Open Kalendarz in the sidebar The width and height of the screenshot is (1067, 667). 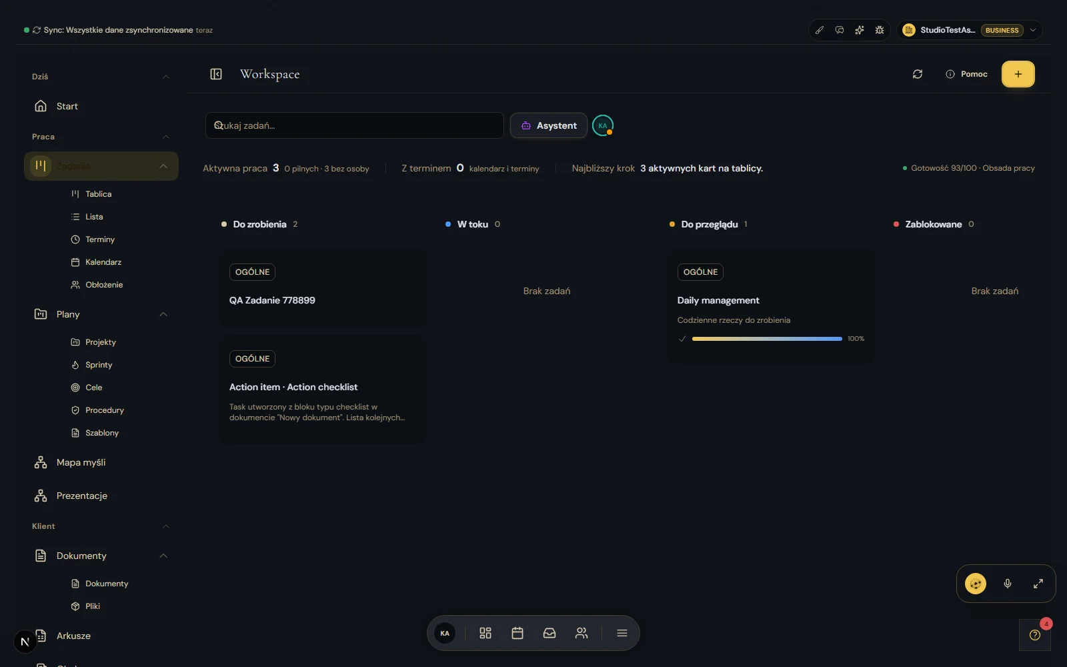tap(103, 262)
